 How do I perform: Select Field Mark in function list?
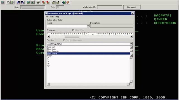[88, 49]
